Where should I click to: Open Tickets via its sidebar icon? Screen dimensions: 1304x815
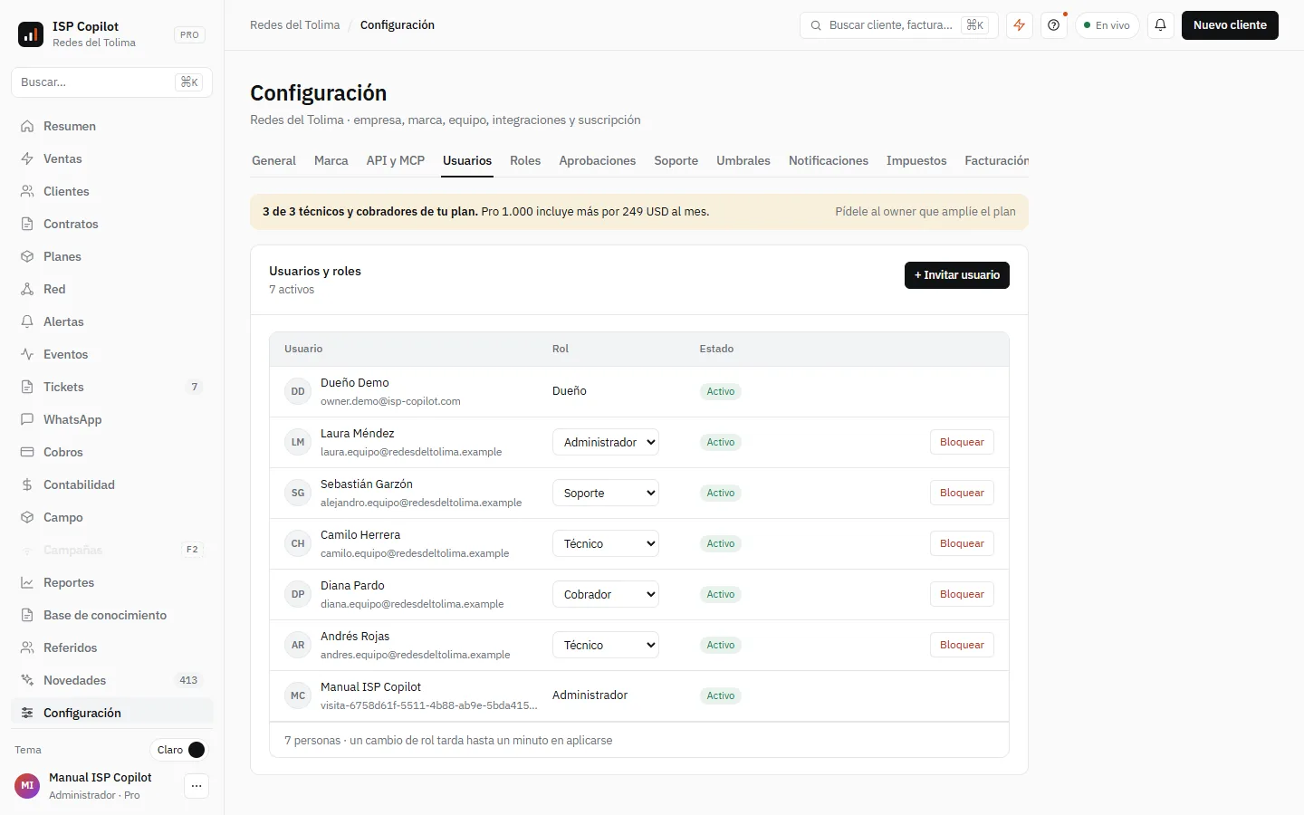[27, 387]
